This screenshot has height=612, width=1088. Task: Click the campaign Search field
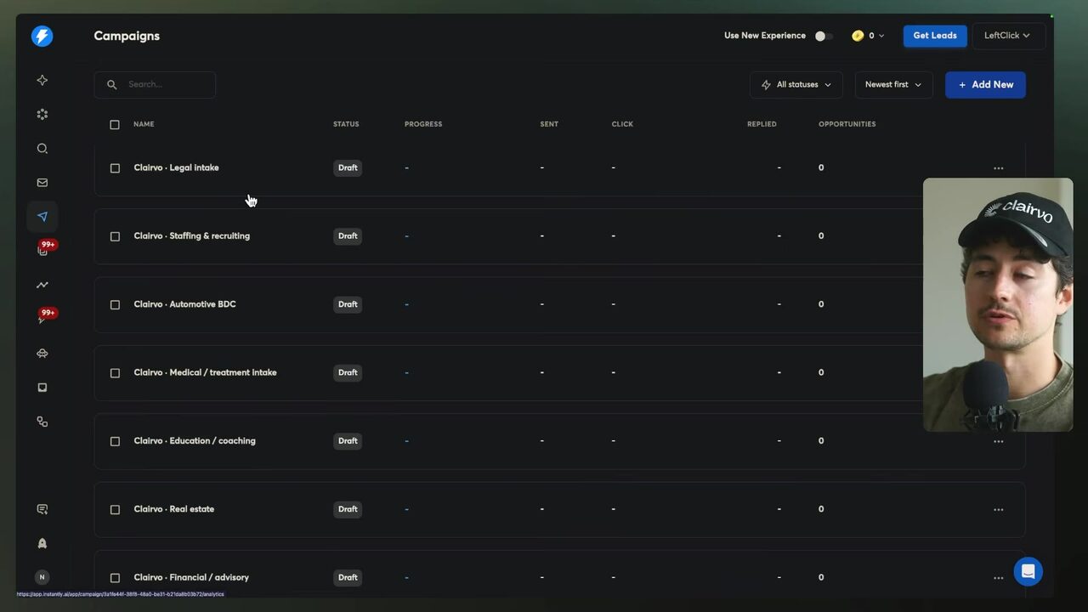tap(155, 84)
